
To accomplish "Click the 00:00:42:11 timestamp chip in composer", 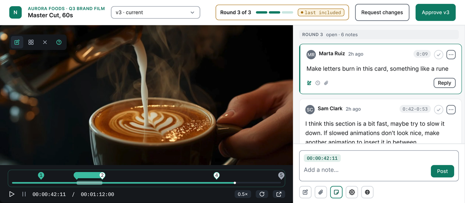I will coord(322,158).
